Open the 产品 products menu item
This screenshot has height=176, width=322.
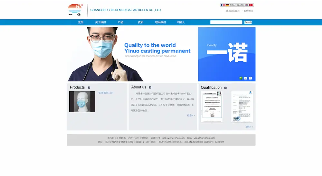[120, 22]
